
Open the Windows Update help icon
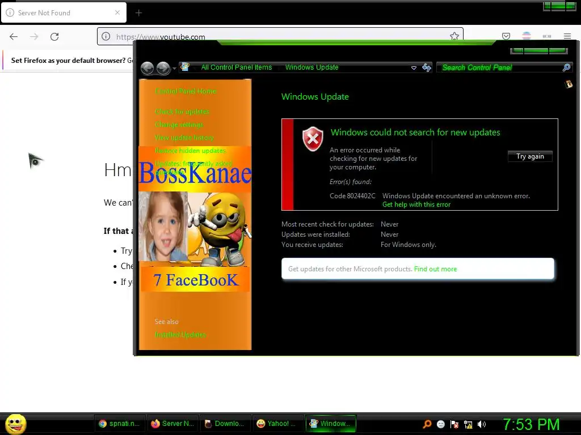click(x=569, y=84)
